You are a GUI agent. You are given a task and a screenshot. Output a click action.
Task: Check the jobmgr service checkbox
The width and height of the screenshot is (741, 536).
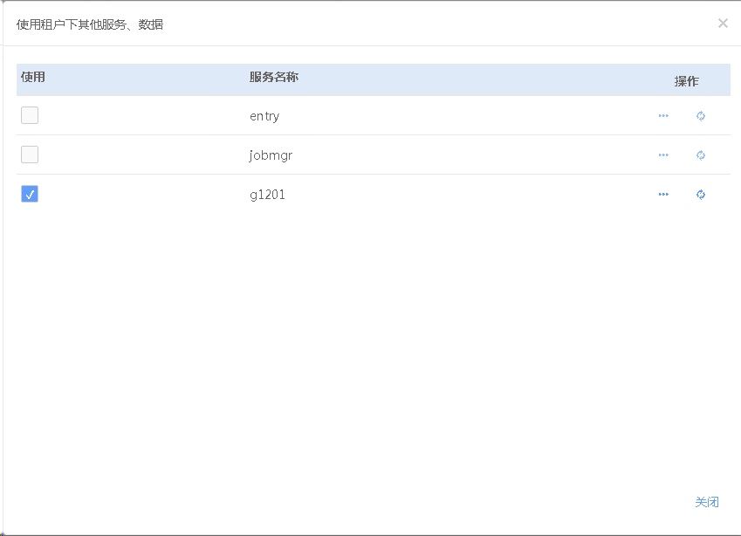pyautogui.click(x=30, y=155)
